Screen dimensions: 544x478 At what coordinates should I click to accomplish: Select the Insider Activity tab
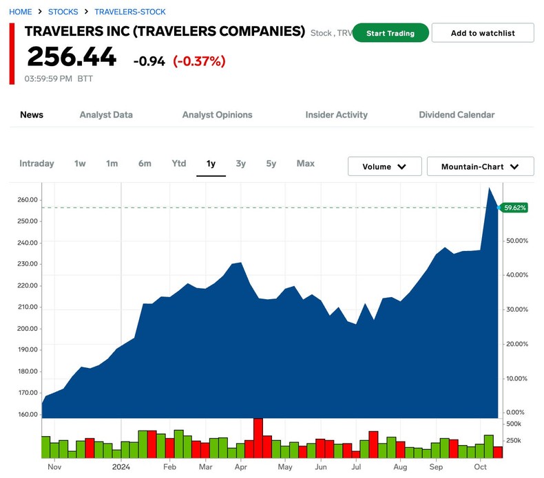pyautogui.click(x=336, y=115)
